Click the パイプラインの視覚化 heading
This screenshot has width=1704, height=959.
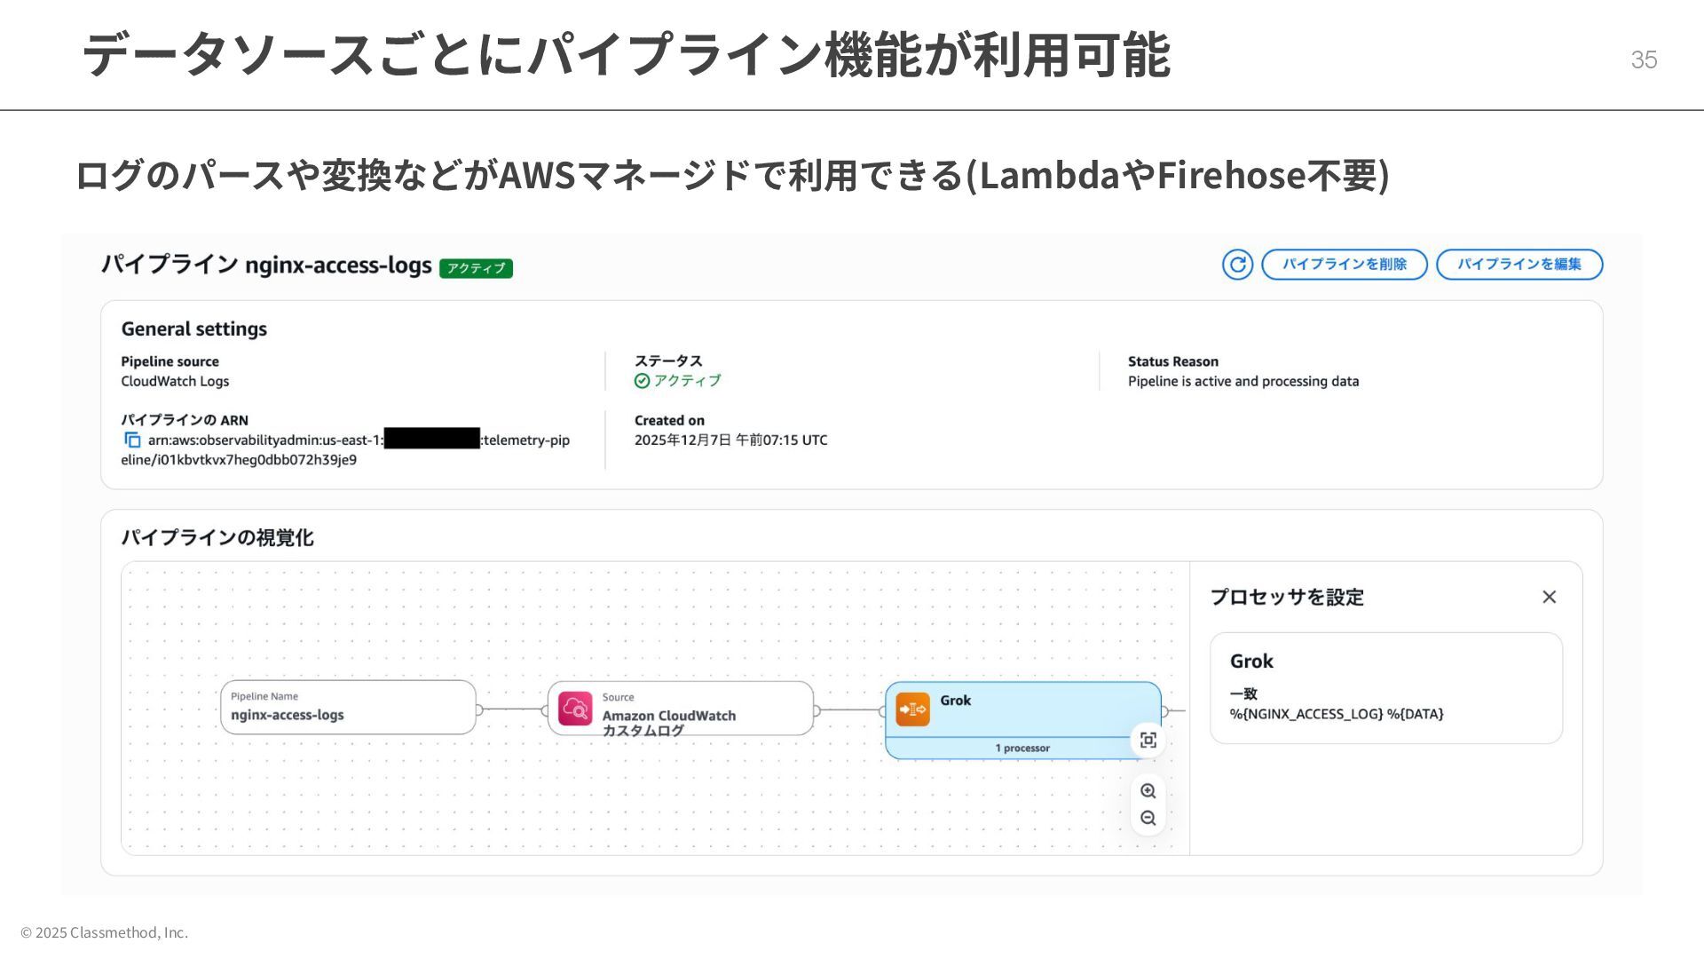click(217, 538)
